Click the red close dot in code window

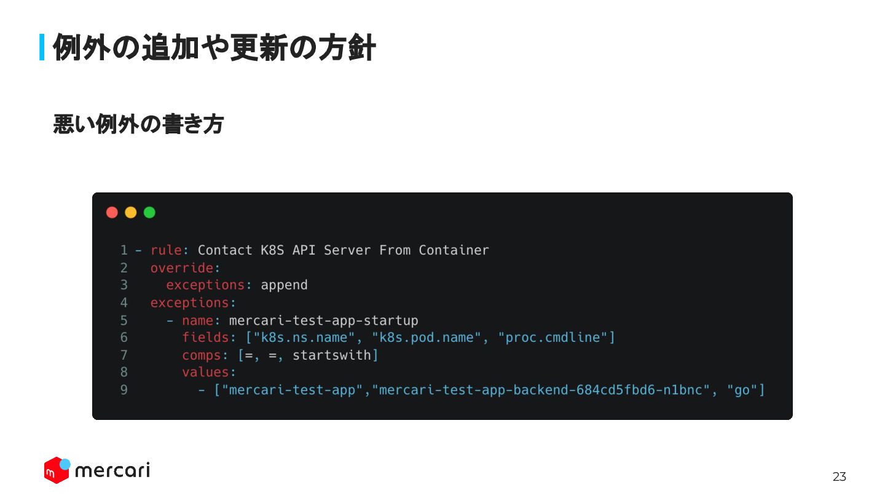(112, 213)
